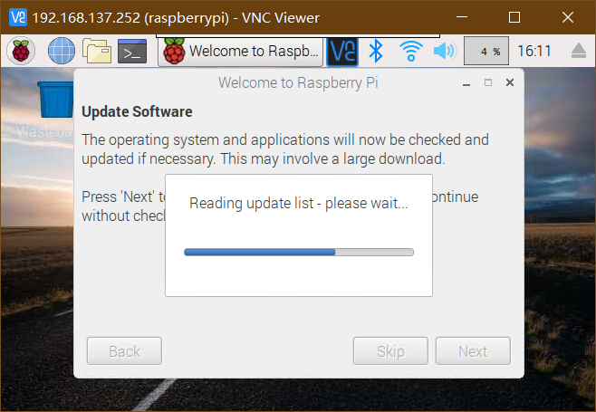The height and width of the screenshot is (412, 596).
Task: Close the VNC Viewer window
Action: point(568,17)
